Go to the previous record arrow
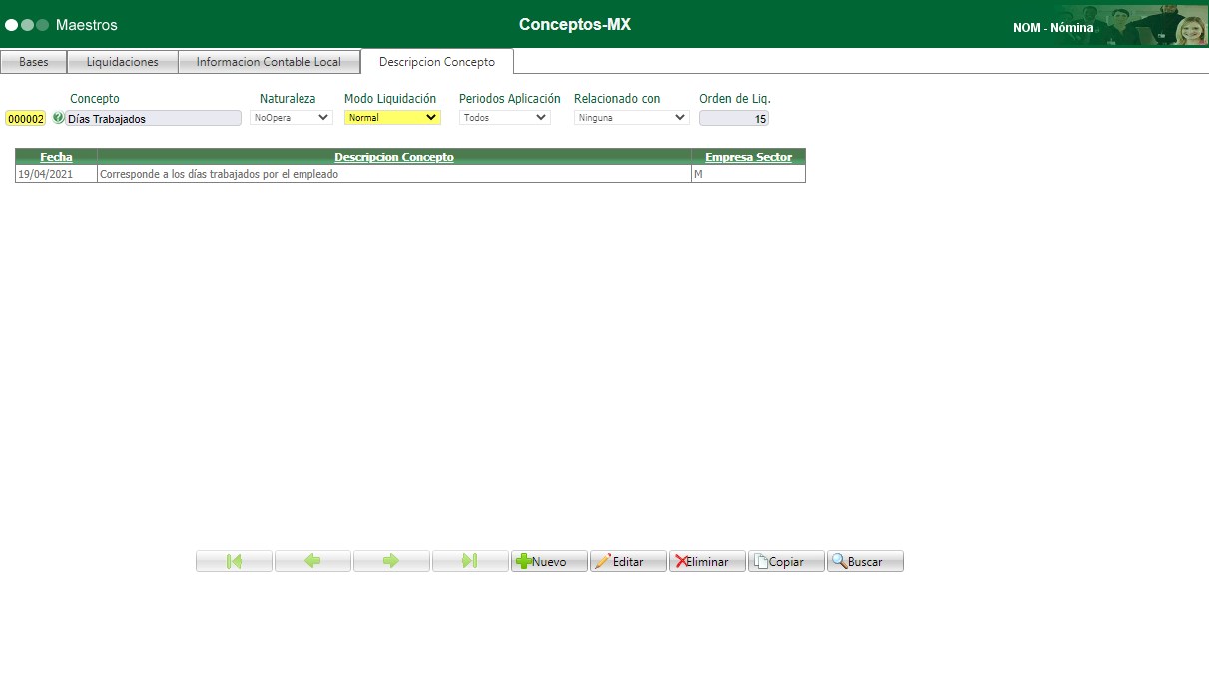Screen dimensions: 1209x690 (312, 561)
